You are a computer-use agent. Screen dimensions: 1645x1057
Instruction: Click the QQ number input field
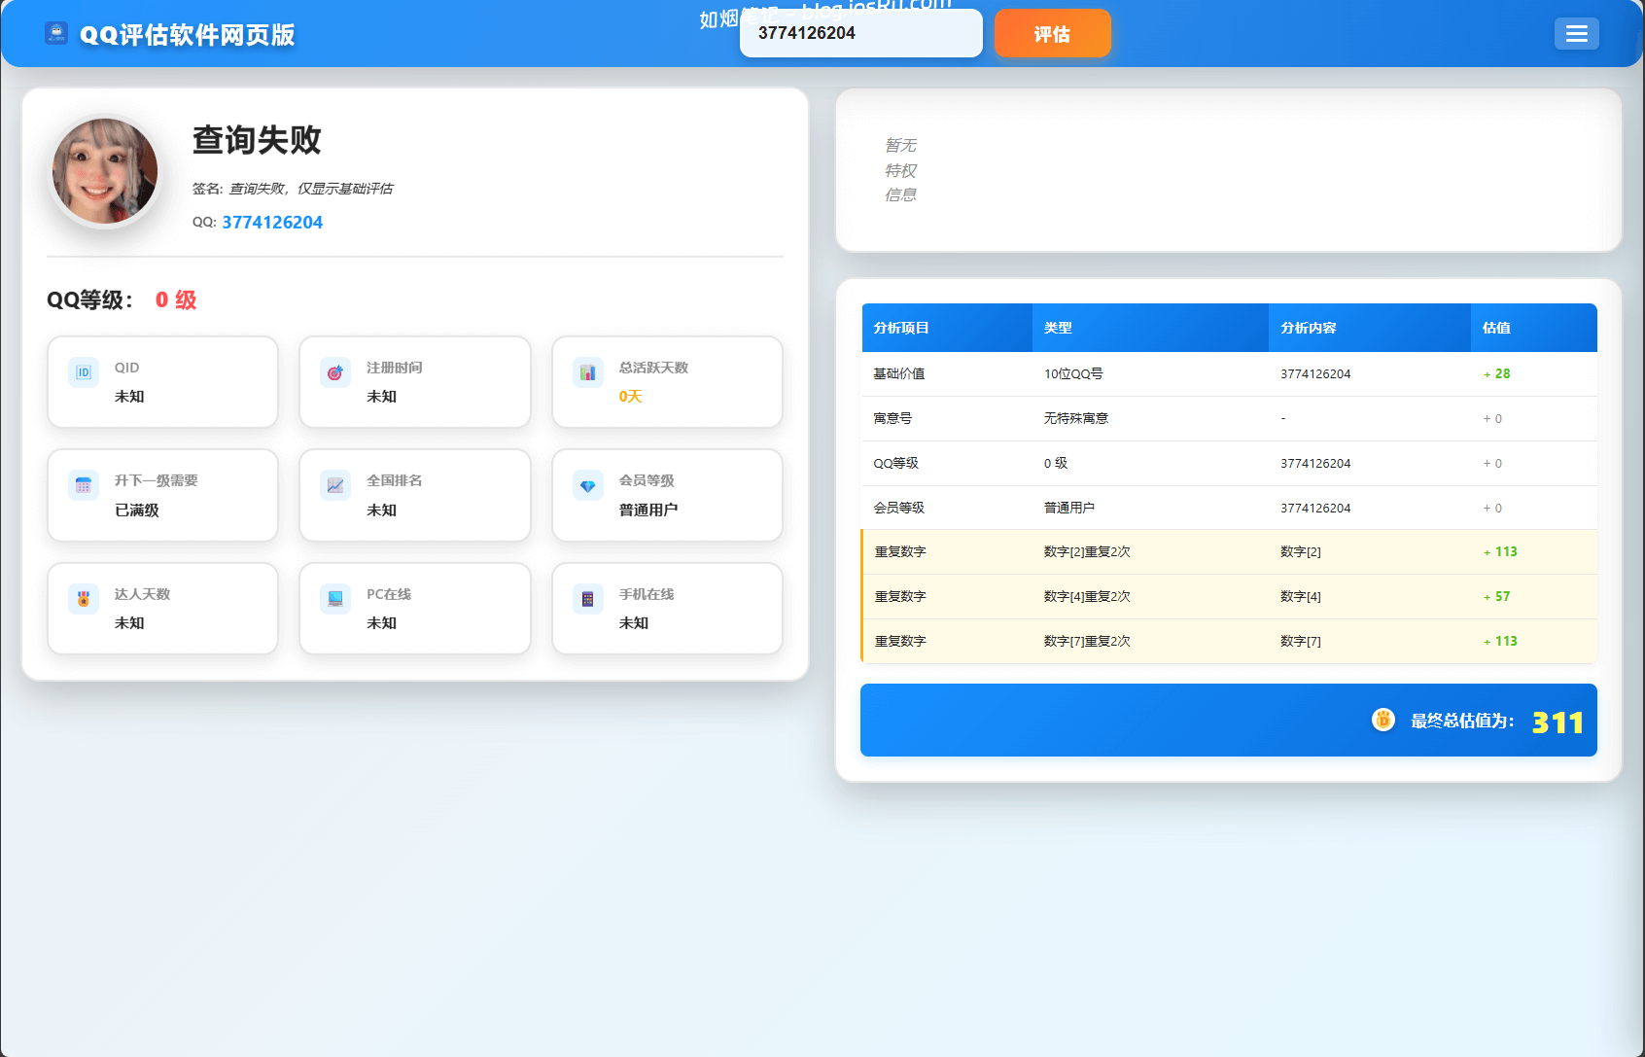tap(859, 33)
